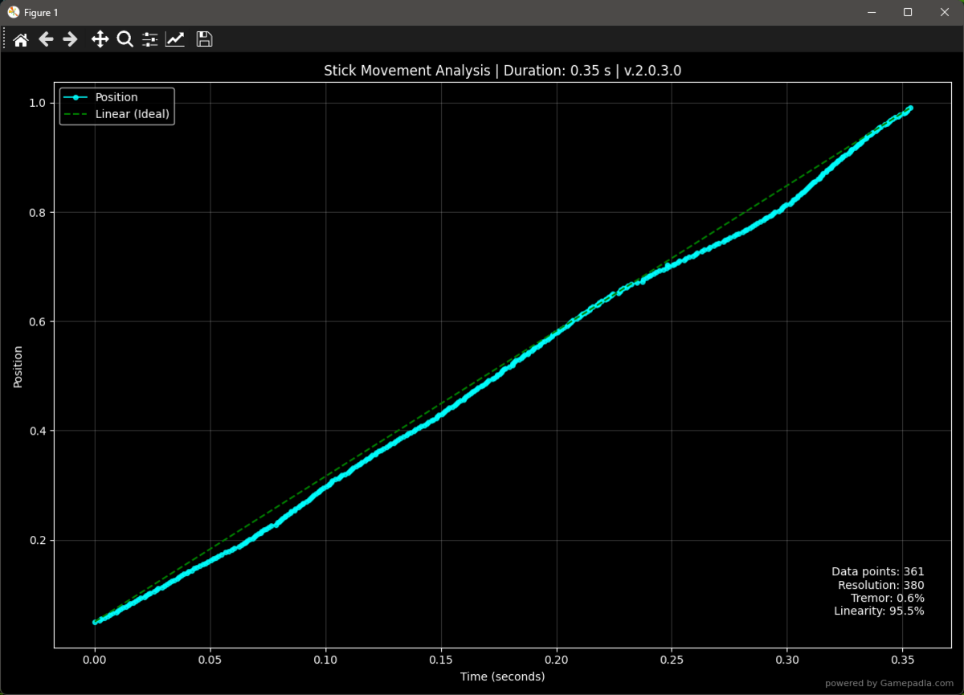Select the Zoom magnifier tool
Screen dimensions: 964x695
click(125, 39)
